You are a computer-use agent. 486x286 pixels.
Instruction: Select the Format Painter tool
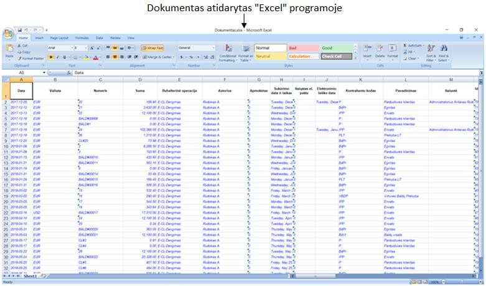click(31, 59)
